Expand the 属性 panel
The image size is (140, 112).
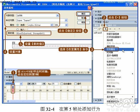7,77
